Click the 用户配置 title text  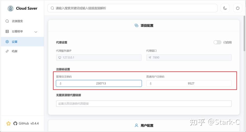point(147,126)
